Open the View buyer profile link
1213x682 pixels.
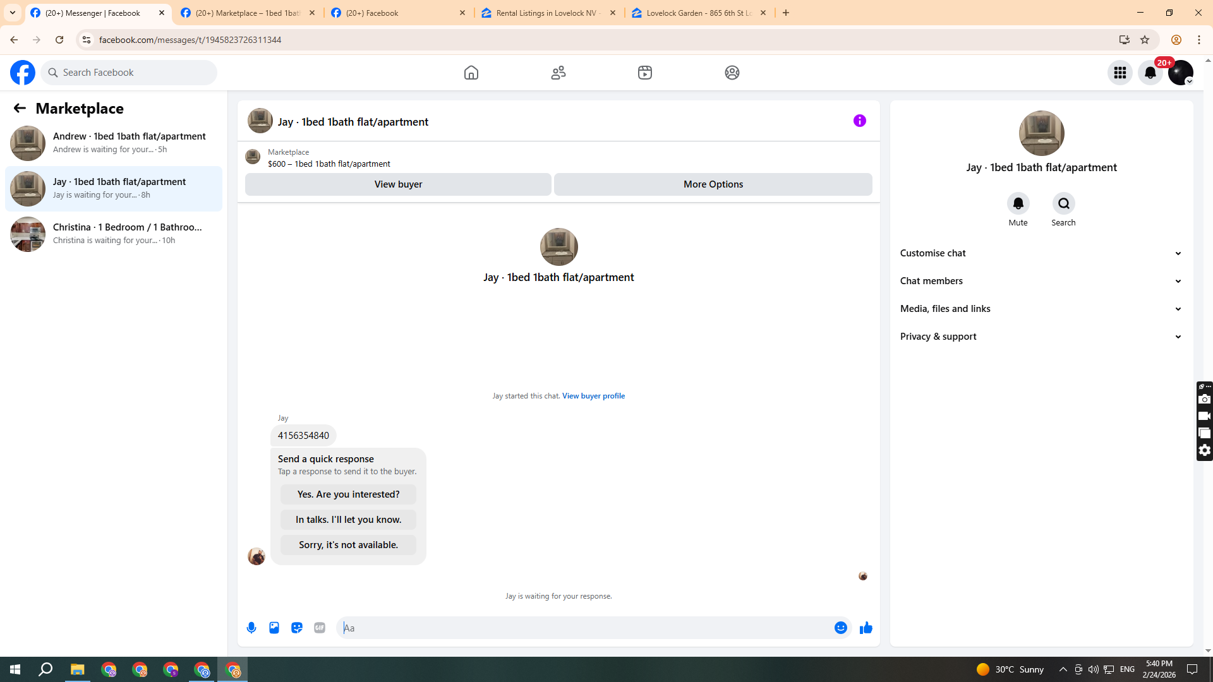[x=593, y=396]
